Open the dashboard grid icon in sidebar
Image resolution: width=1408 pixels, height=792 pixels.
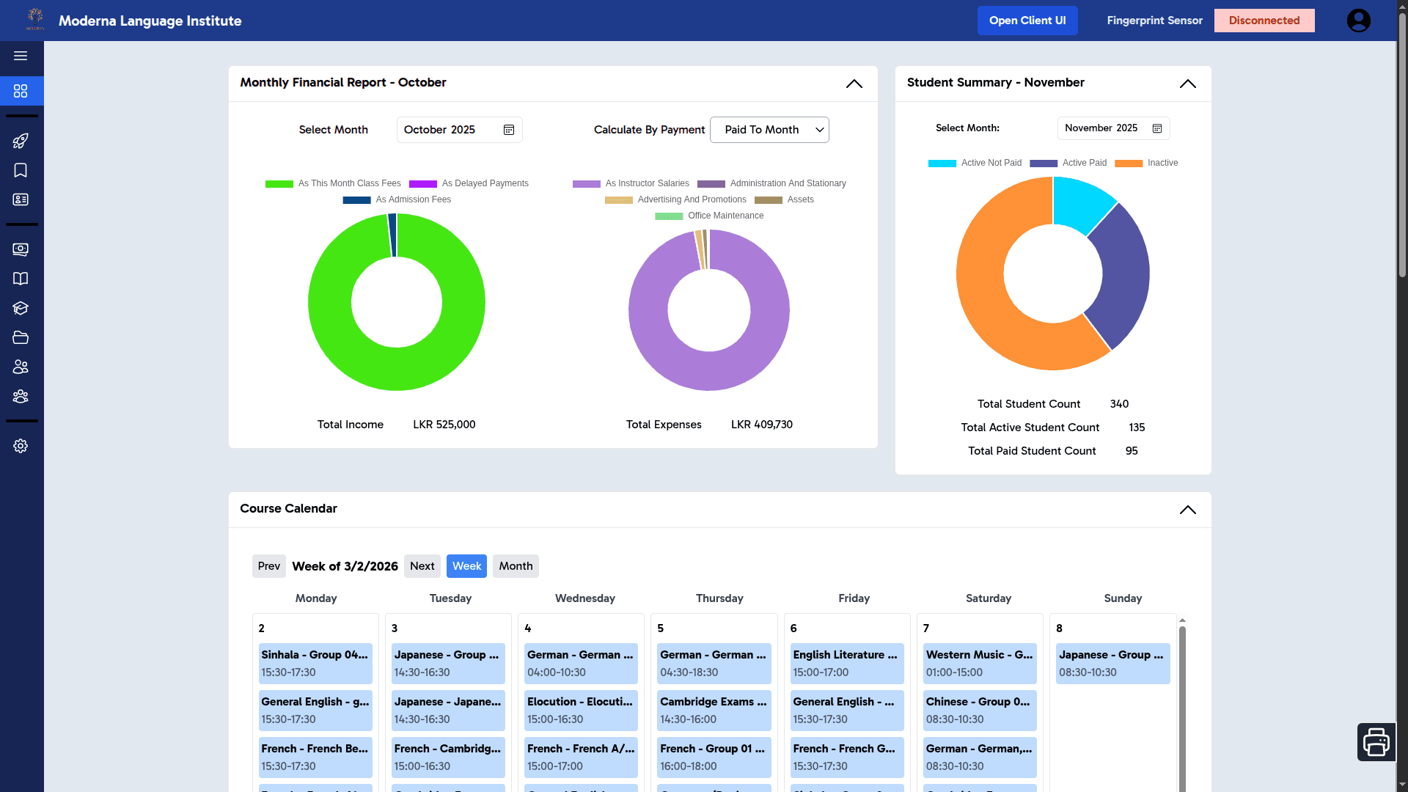click(x=21, y=91)
